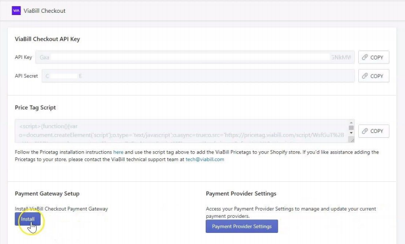The height and width of the screenshot is (244, 405).
Task: Click the 'API Key' label
Action: tap(23, 57)
